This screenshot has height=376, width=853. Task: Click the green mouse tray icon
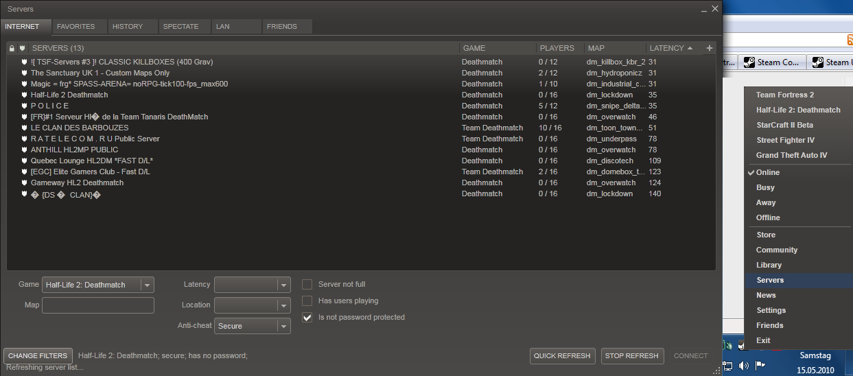click(729, 344)
